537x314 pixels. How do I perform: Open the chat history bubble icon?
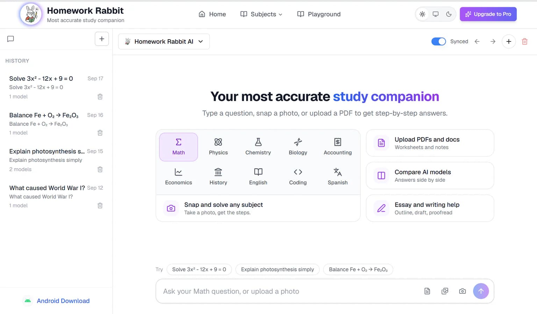(10, 39)
